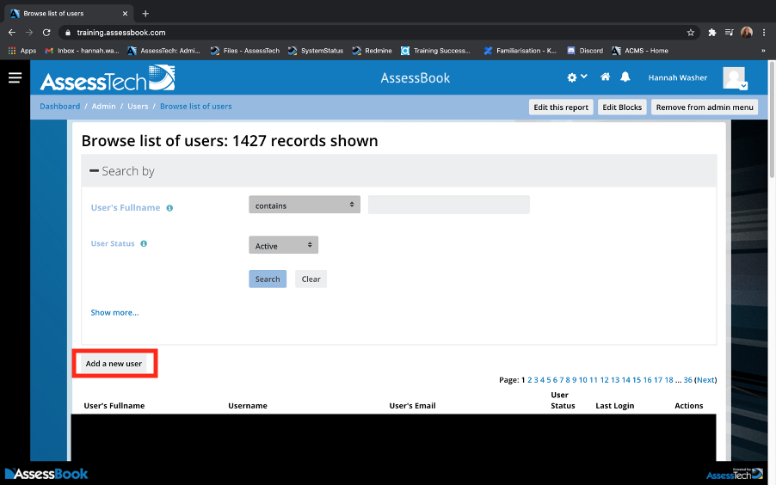
Task: Go to Next results page
Action: click(x=705, y=380)
